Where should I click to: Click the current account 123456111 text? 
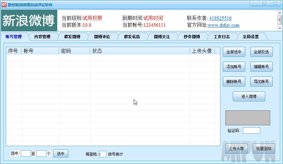coord(154,25)
